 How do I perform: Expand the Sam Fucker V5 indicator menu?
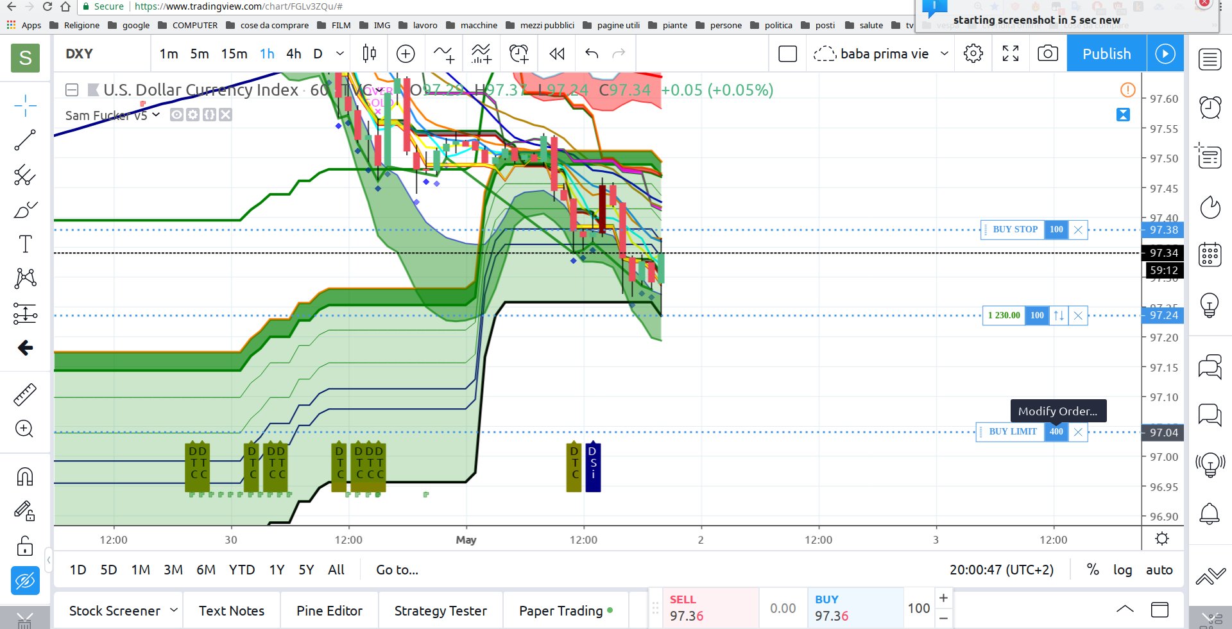[x=156, y=115]
